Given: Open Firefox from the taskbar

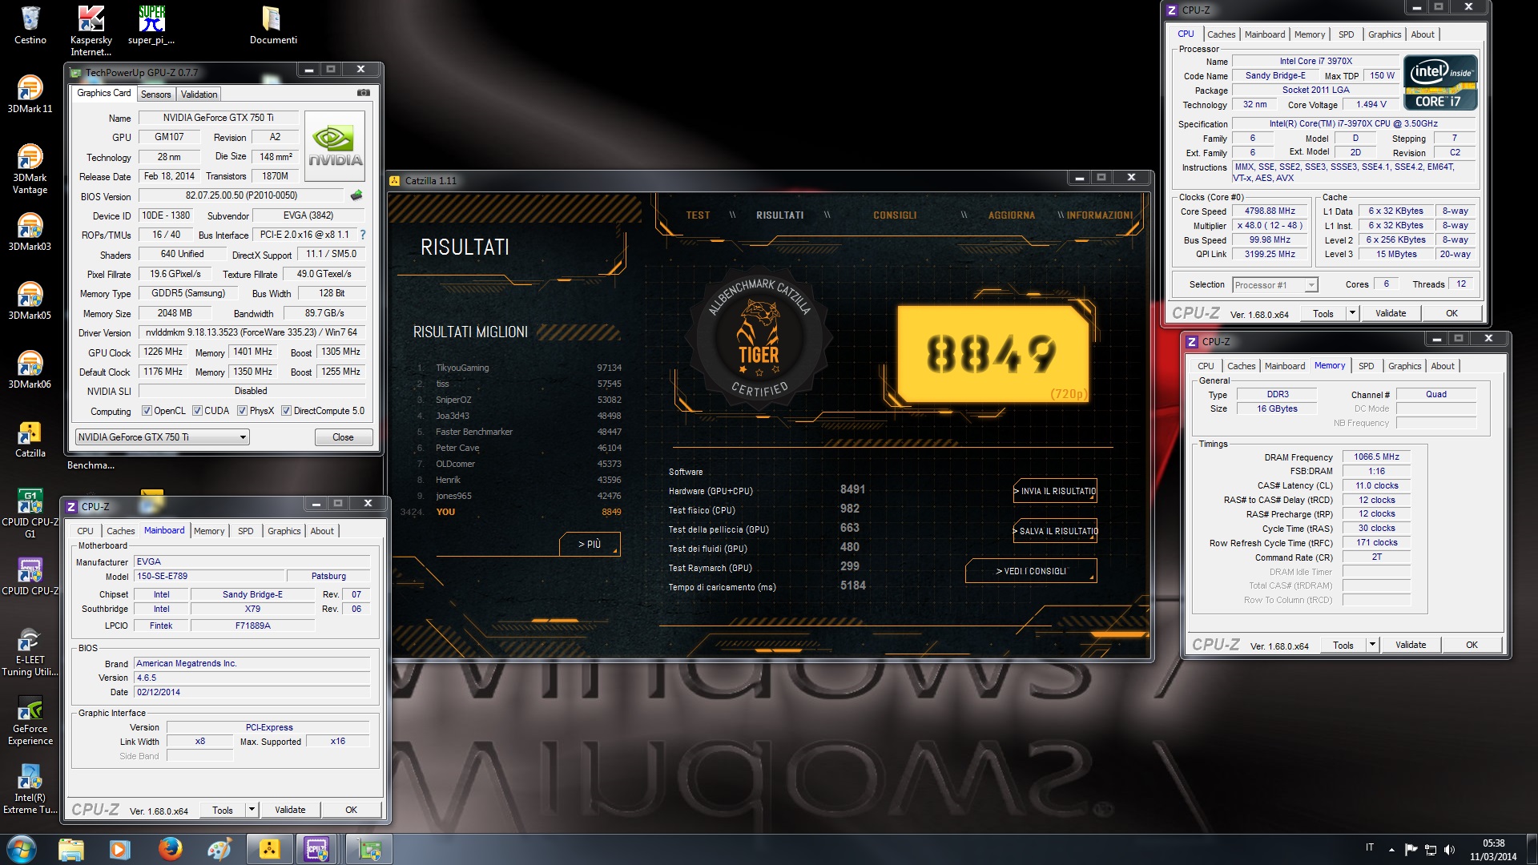Looking at the screenshot, I should point(170,849).
